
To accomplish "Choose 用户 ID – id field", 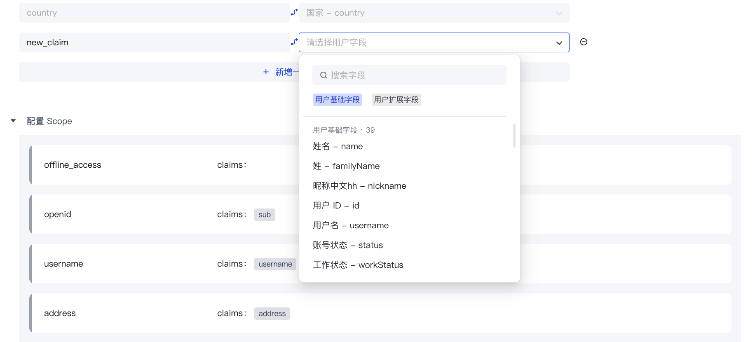I will 336,206.
